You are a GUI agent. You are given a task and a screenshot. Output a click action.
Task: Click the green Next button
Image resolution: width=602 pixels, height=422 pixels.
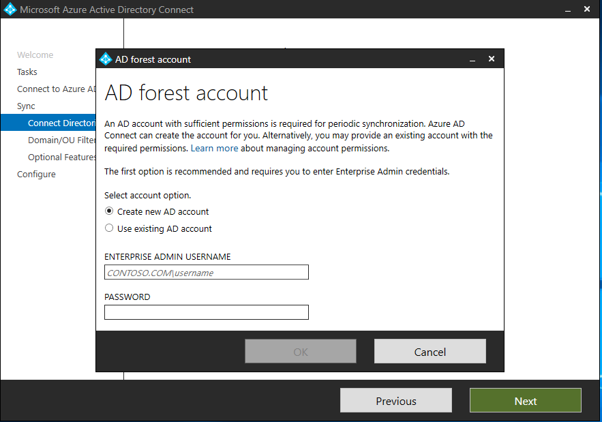click(x=525, y=400)
